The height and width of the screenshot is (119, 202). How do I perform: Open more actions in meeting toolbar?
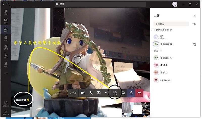tap(106, 93)
